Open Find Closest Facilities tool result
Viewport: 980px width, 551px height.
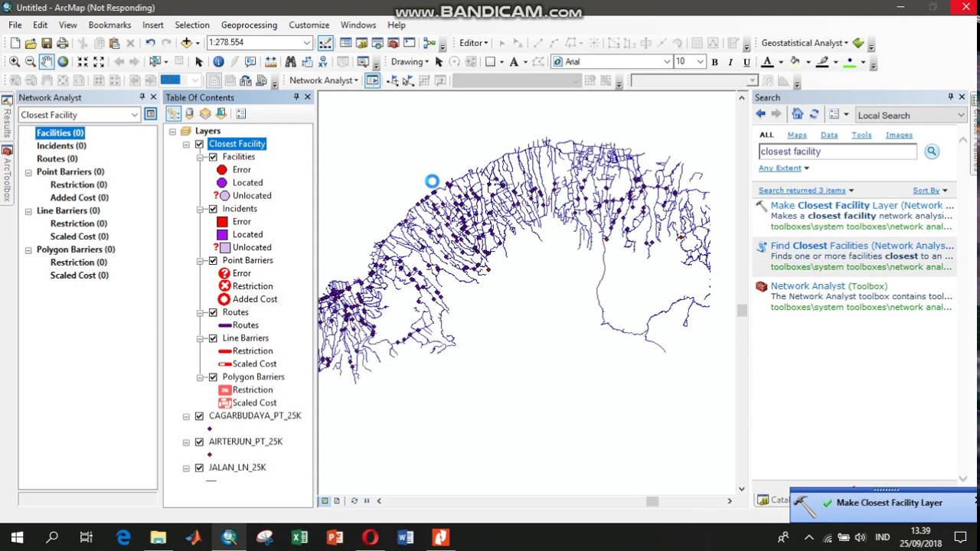[x=862, y=246]
